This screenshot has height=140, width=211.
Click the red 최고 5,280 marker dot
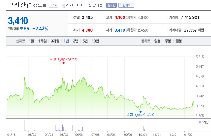coord(64,63)
